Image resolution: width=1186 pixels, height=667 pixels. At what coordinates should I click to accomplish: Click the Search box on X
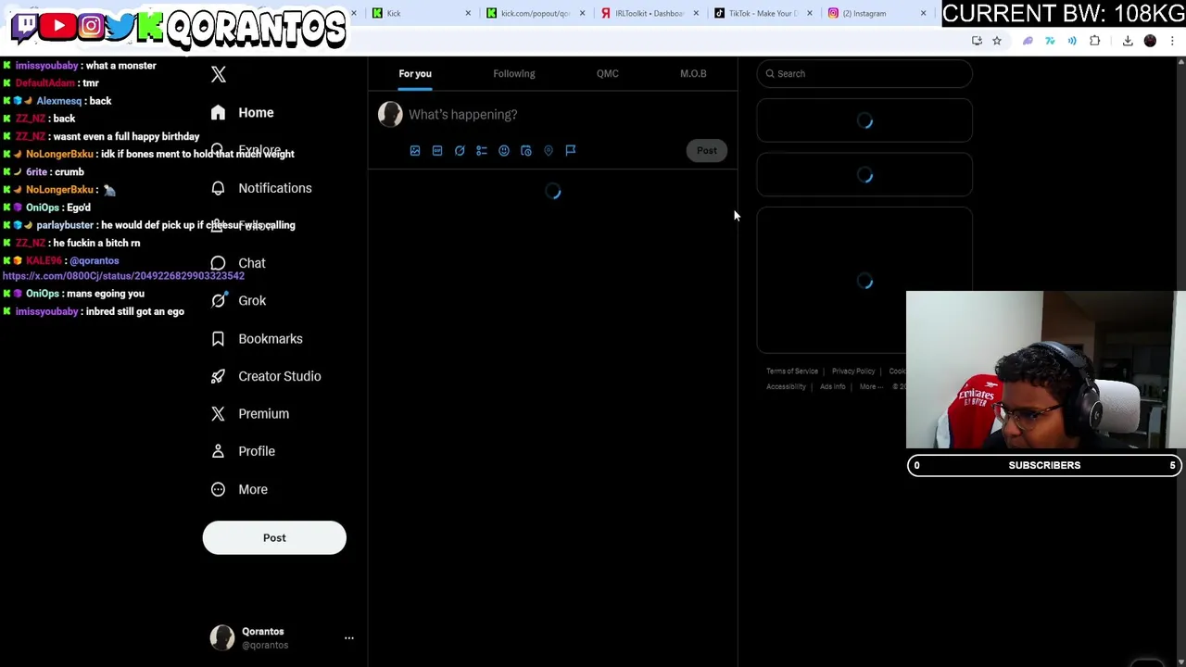coord(864,74)
